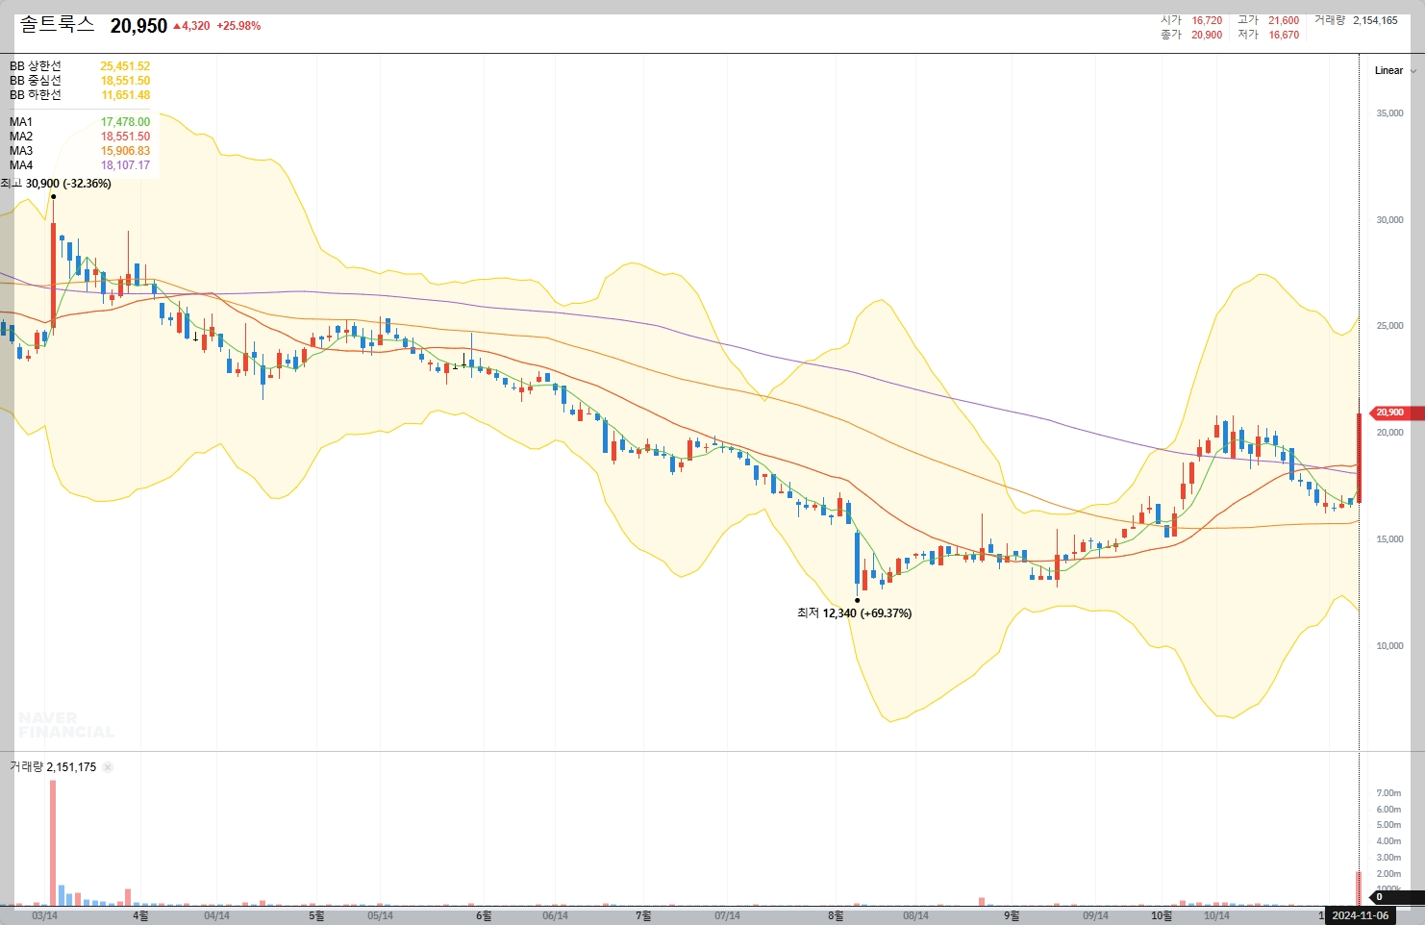The height and width of the screenshot is (925, 1425).
Task: Click the 35,000 price axis label
Action: click(x=1389, y=113)
